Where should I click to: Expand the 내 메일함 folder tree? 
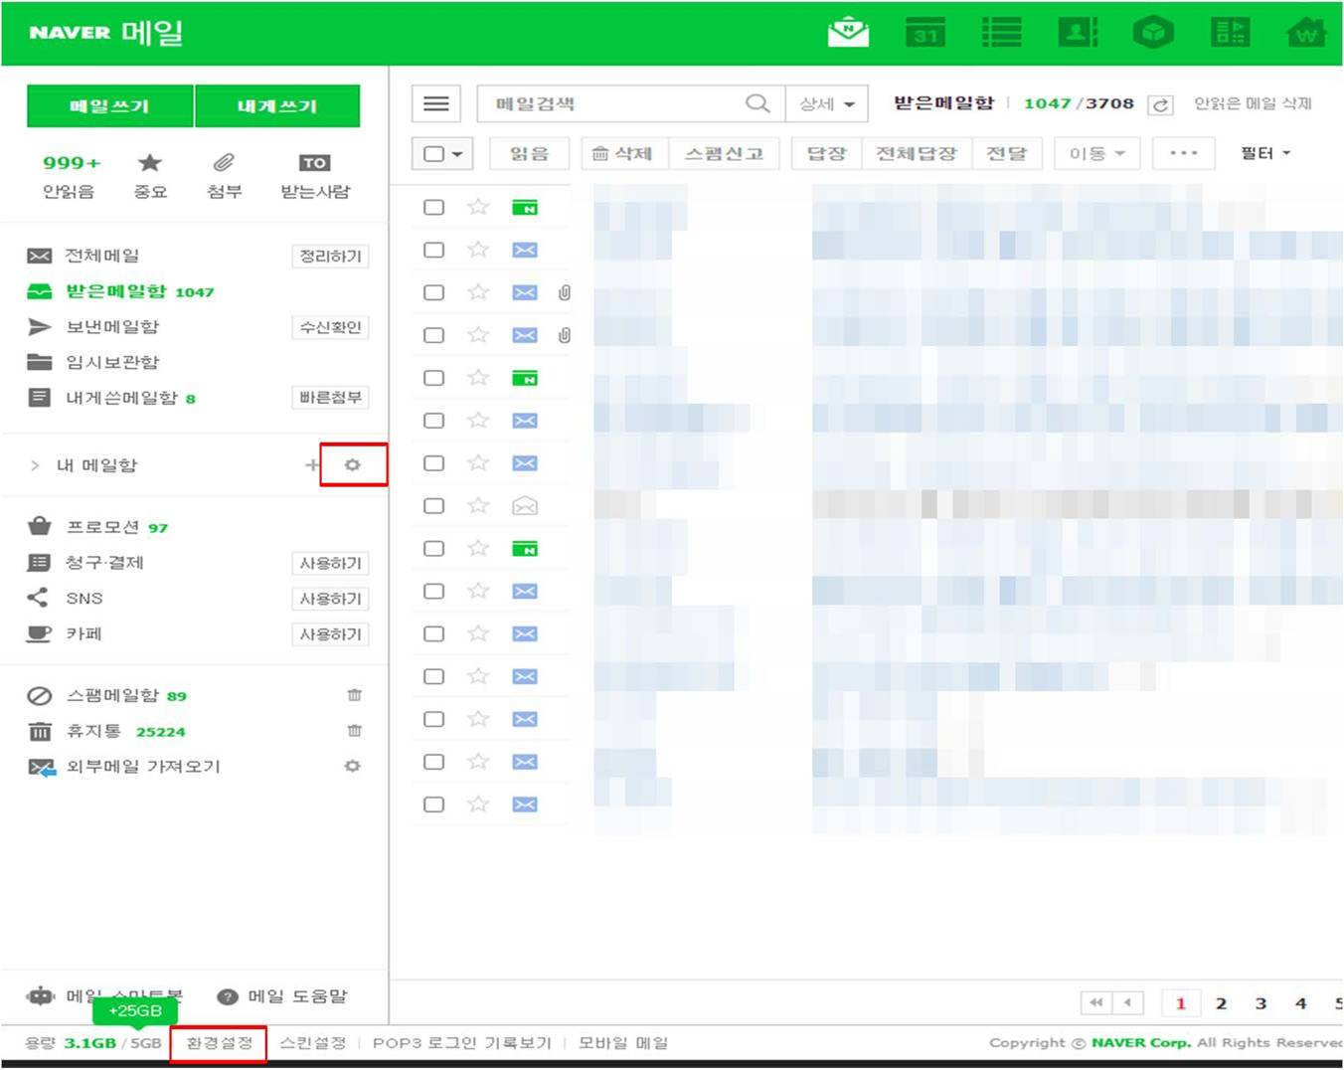(36, 465)
